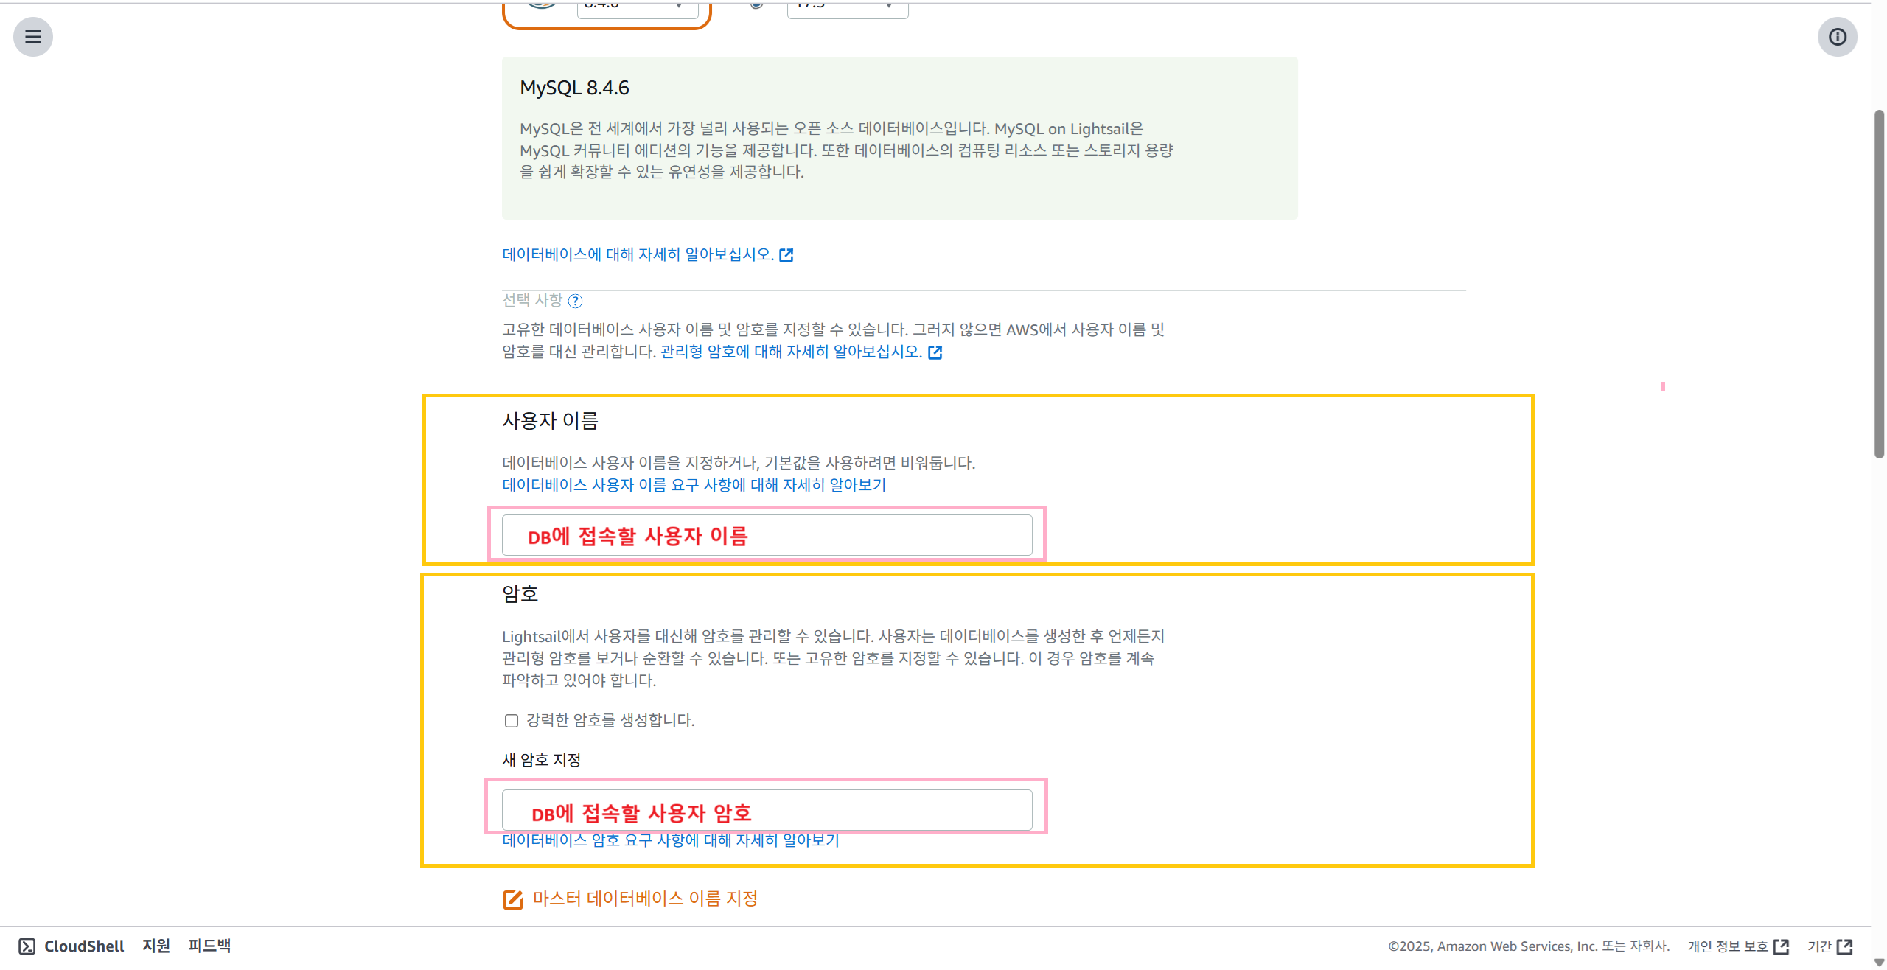Enable 강력한 암호를 생성합니다 checkbox
Viewport: 1887px width, 970px height.
click(512, 720)
